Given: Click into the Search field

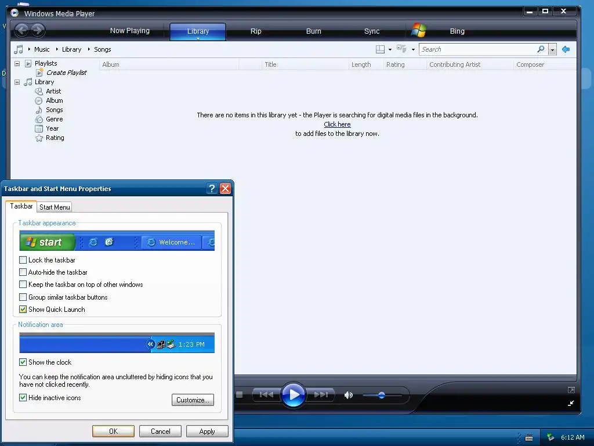Looking at the screenshot, I should point(478,49).
